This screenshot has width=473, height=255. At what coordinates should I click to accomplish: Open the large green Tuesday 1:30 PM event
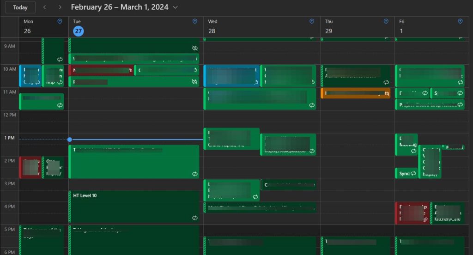click(x=134, y=162)
